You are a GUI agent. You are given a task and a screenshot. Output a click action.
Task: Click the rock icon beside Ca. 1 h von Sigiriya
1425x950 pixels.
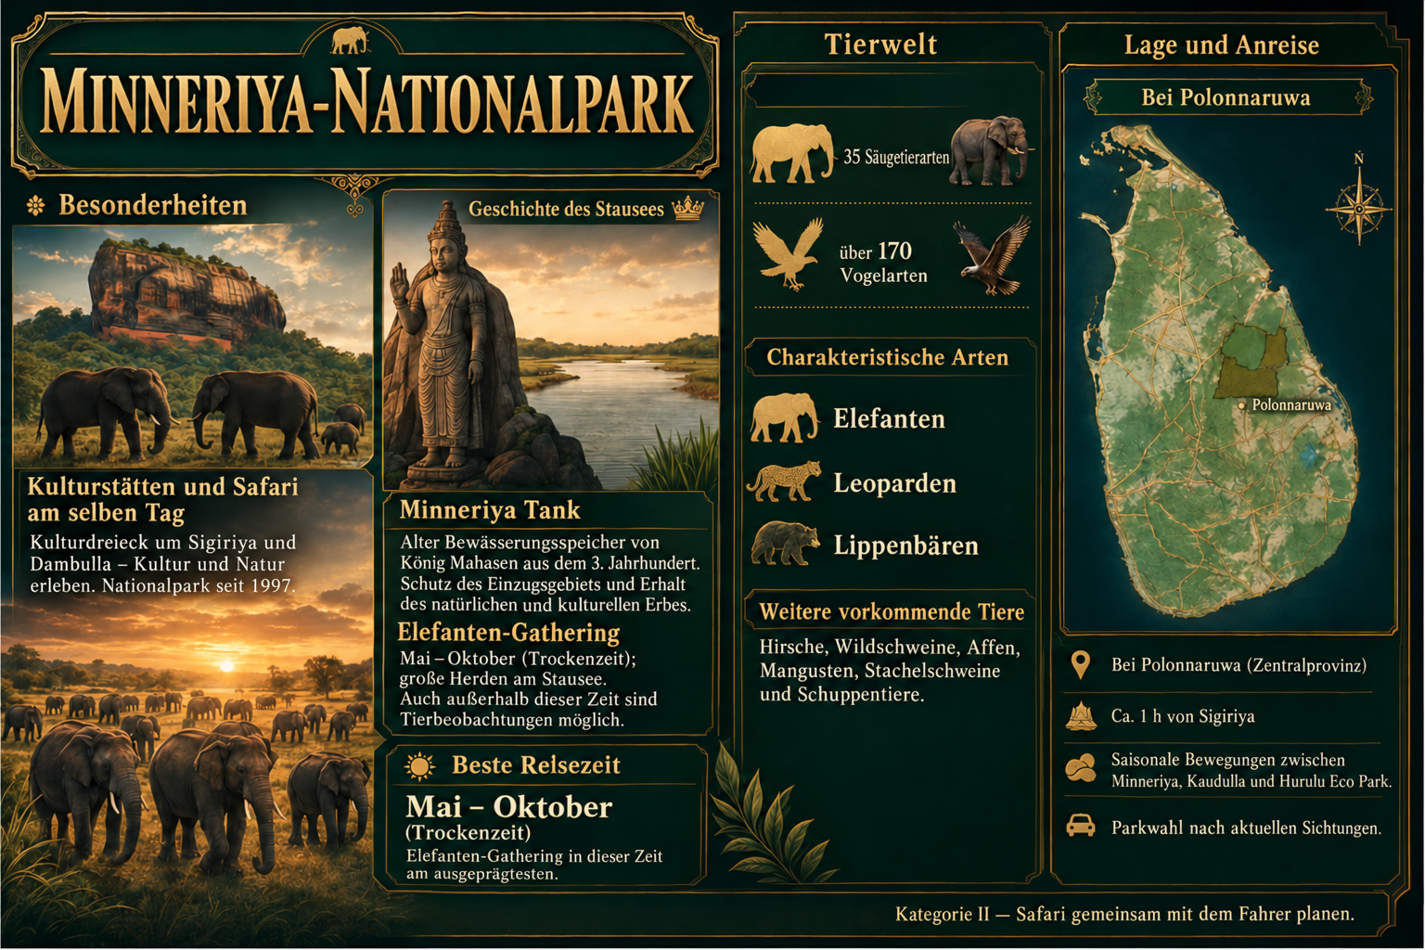[1081, 716]
